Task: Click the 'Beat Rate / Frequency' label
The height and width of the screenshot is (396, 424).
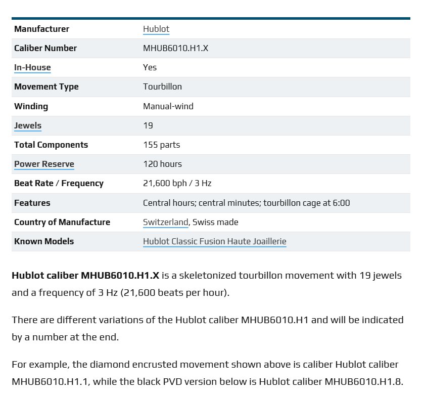Action: pos(59,183)
